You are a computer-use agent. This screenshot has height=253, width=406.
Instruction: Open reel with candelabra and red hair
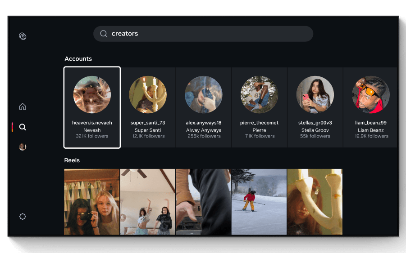click(x=315, y=202)
